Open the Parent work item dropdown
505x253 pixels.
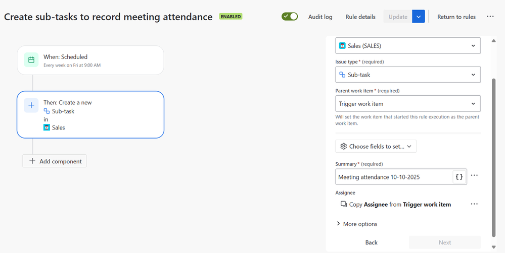tap(407, 104)
